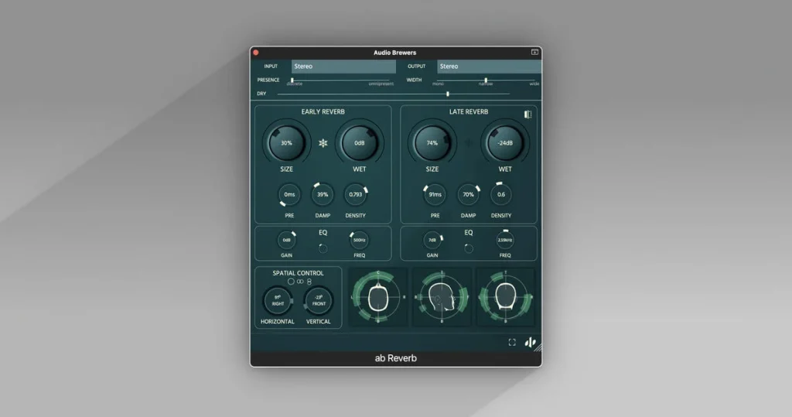The image size is (792, 417).
Task: Click the Early Reverb Density knob showing 0.793
Action: click(x=356, y=195)
